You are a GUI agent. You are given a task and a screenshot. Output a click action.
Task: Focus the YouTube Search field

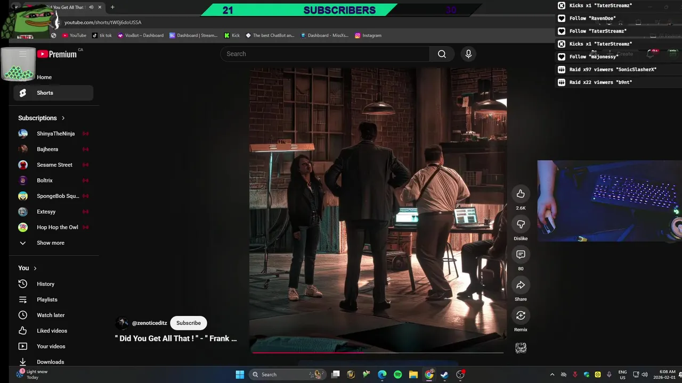click(x=325, y=54)
